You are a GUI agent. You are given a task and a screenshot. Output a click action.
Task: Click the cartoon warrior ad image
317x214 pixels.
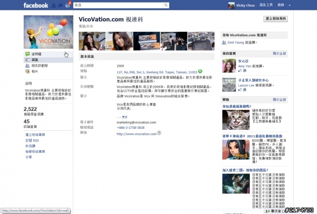236,150
